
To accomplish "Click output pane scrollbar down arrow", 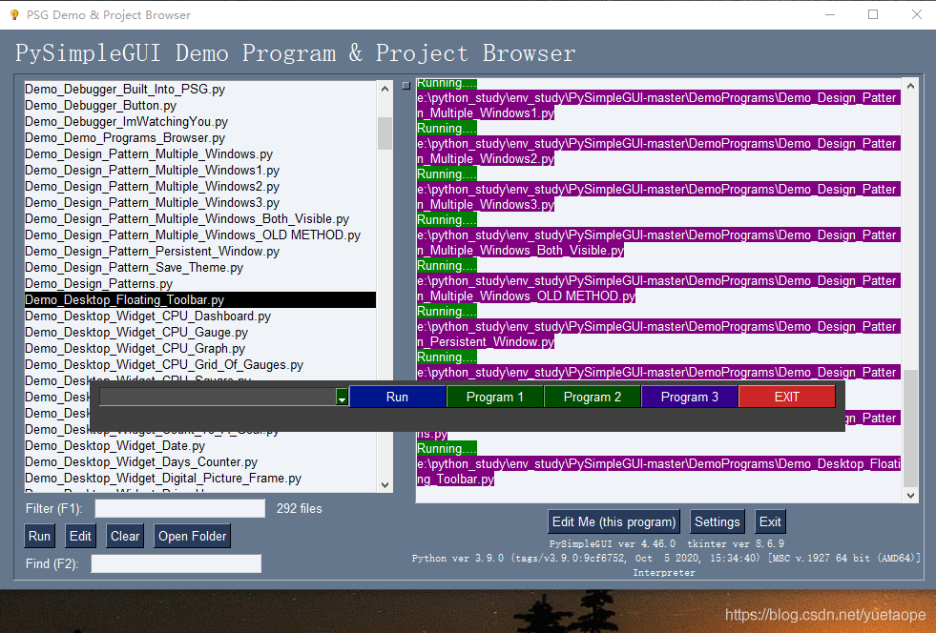I will click(910, 495).
